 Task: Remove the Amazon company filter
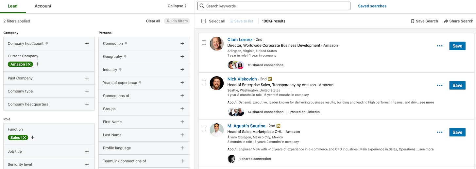(29, 64)
